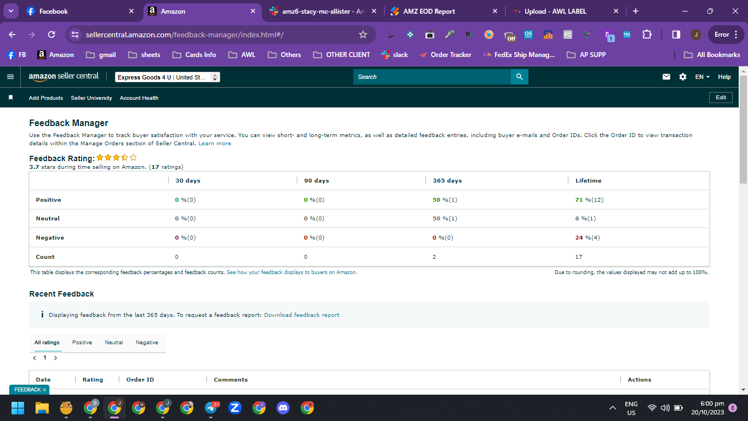Viewport: 748px width, 421px height.
Task: View site information in the address bar
Action: [76, 35]
